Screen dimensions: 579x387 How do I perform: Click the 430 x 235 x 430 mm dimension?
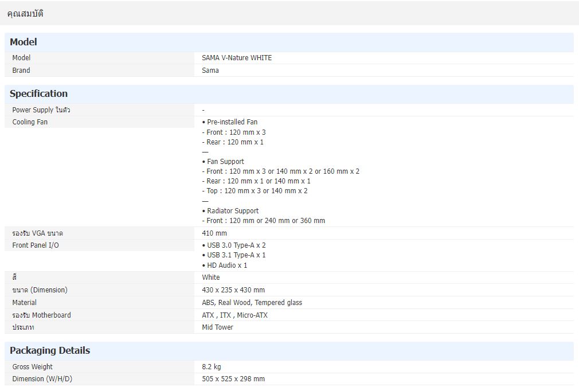pos(233,290)
